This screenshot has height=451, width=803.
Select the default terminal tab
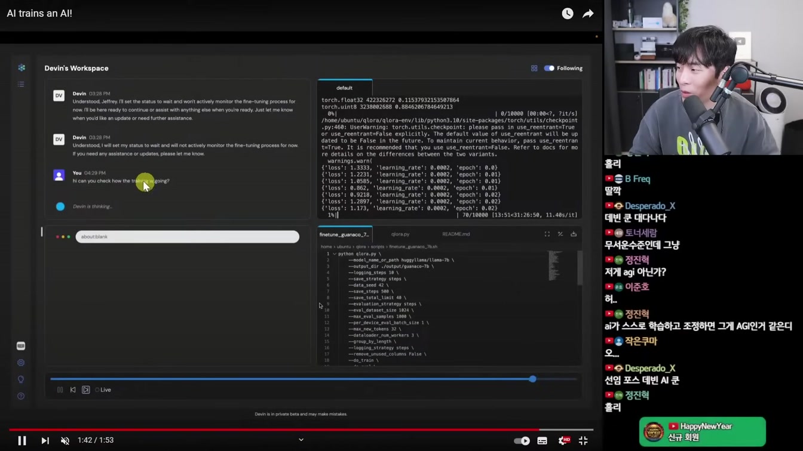pyautogui.click(x=345, y=88)
